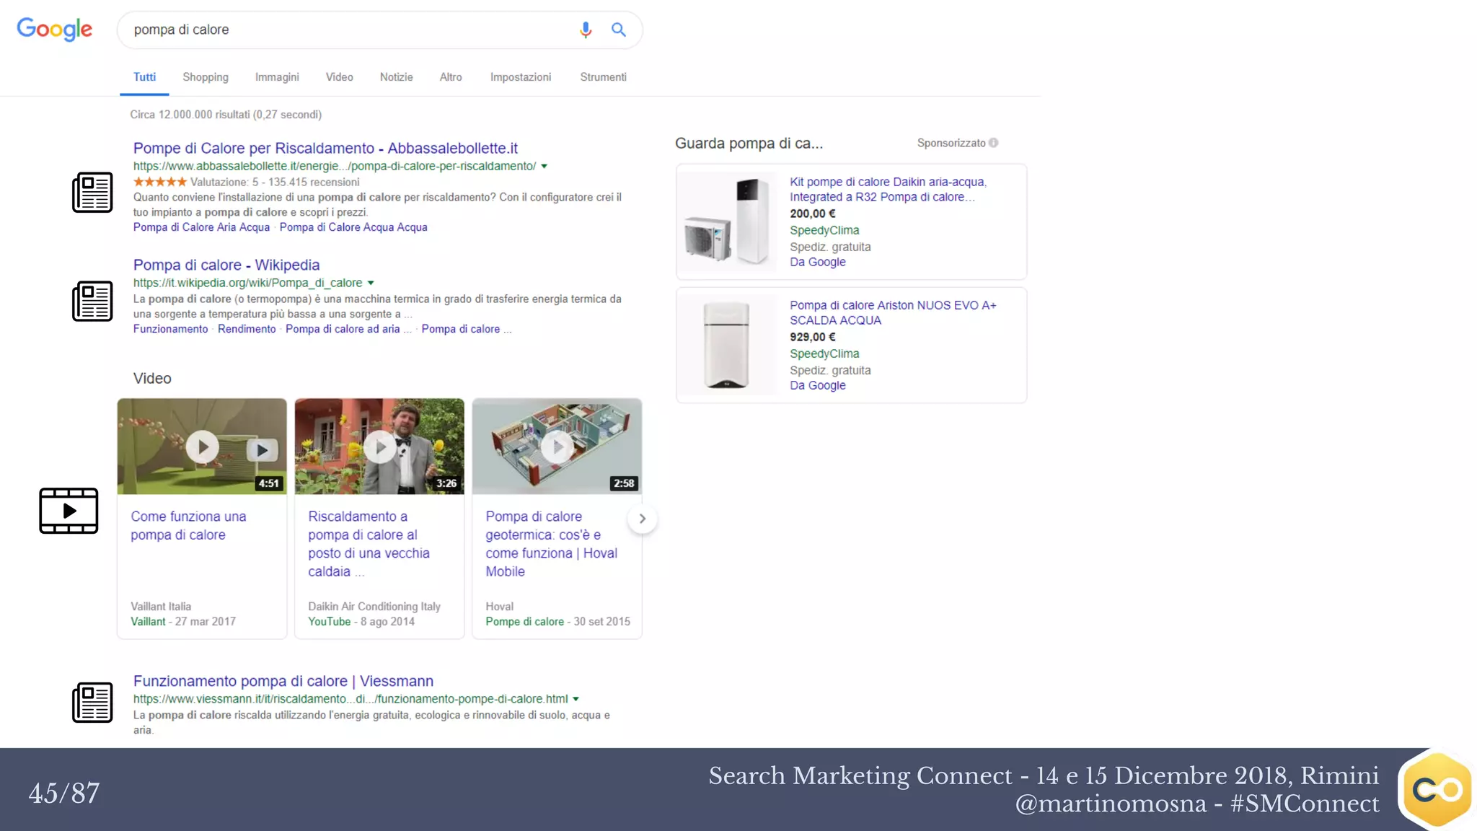Screen dimensions: 1477x831
Task: Click the viessmann.it green URL
Action: [350, 698]
